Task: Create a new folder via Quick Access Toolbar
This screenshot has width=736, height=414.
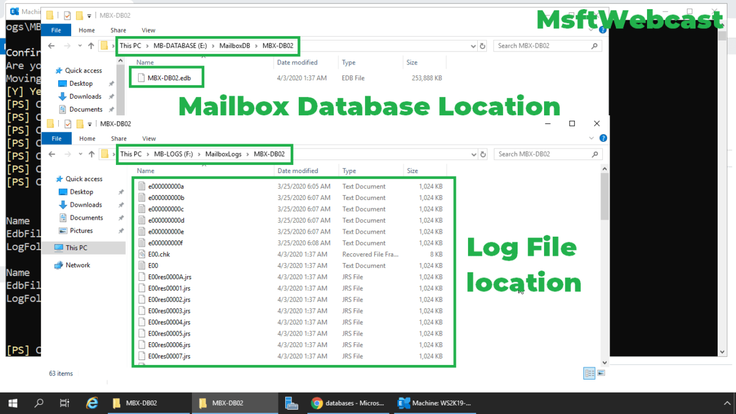Action: (79, 123)
